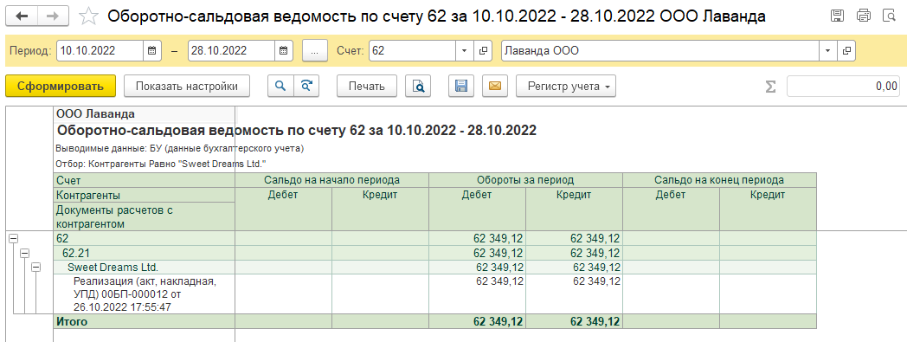Click the floppy-disk save icon in the title bar
907x342 pixels.
click(x=836, y=16)
